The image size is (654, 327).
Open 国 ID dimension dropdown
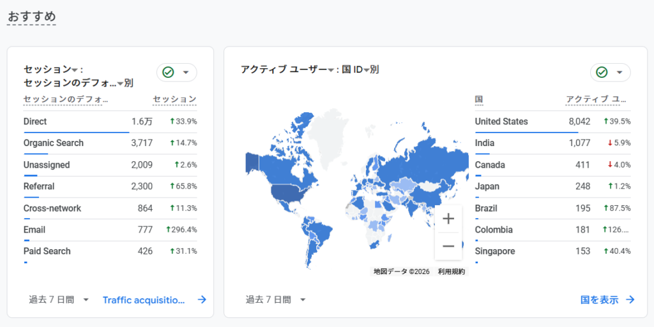click(x=366, y=70)
